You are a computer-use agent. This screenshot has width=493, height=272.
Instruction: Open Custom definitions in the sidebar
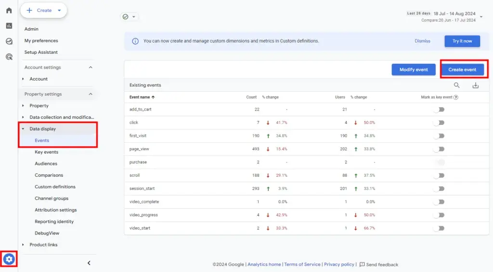click(x=55, y=186)
